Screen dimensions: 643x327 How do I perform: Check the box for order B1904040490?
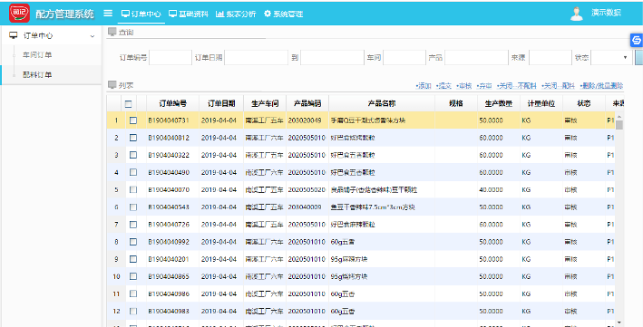(x=133, y=172)
